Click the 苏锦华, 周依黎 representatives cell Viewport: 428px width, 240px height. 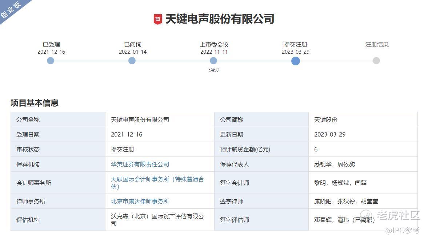tap(363, 164)
